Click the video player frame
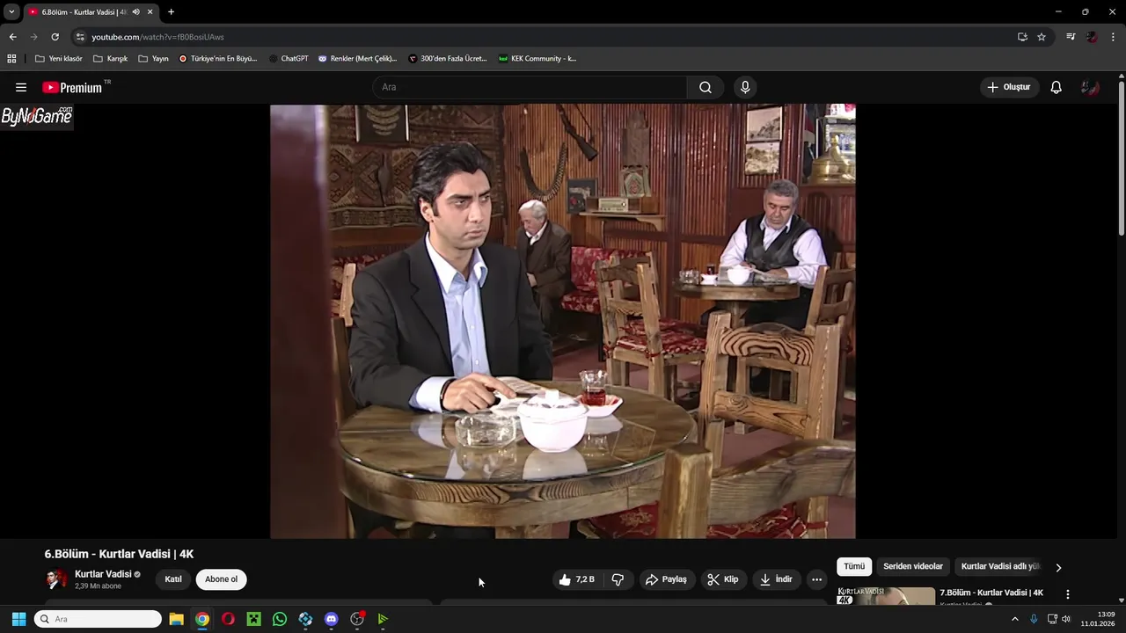 562,321
